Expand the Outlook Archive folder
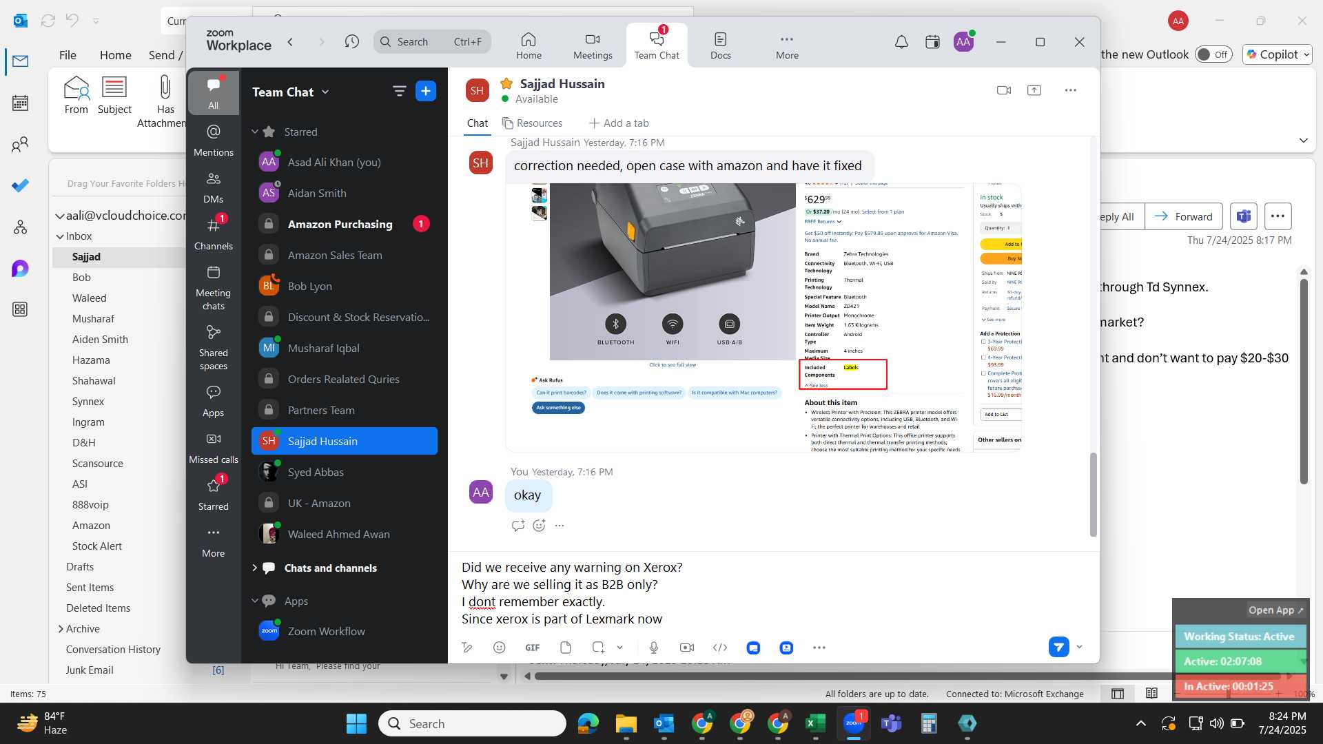 tap(60, 629)
